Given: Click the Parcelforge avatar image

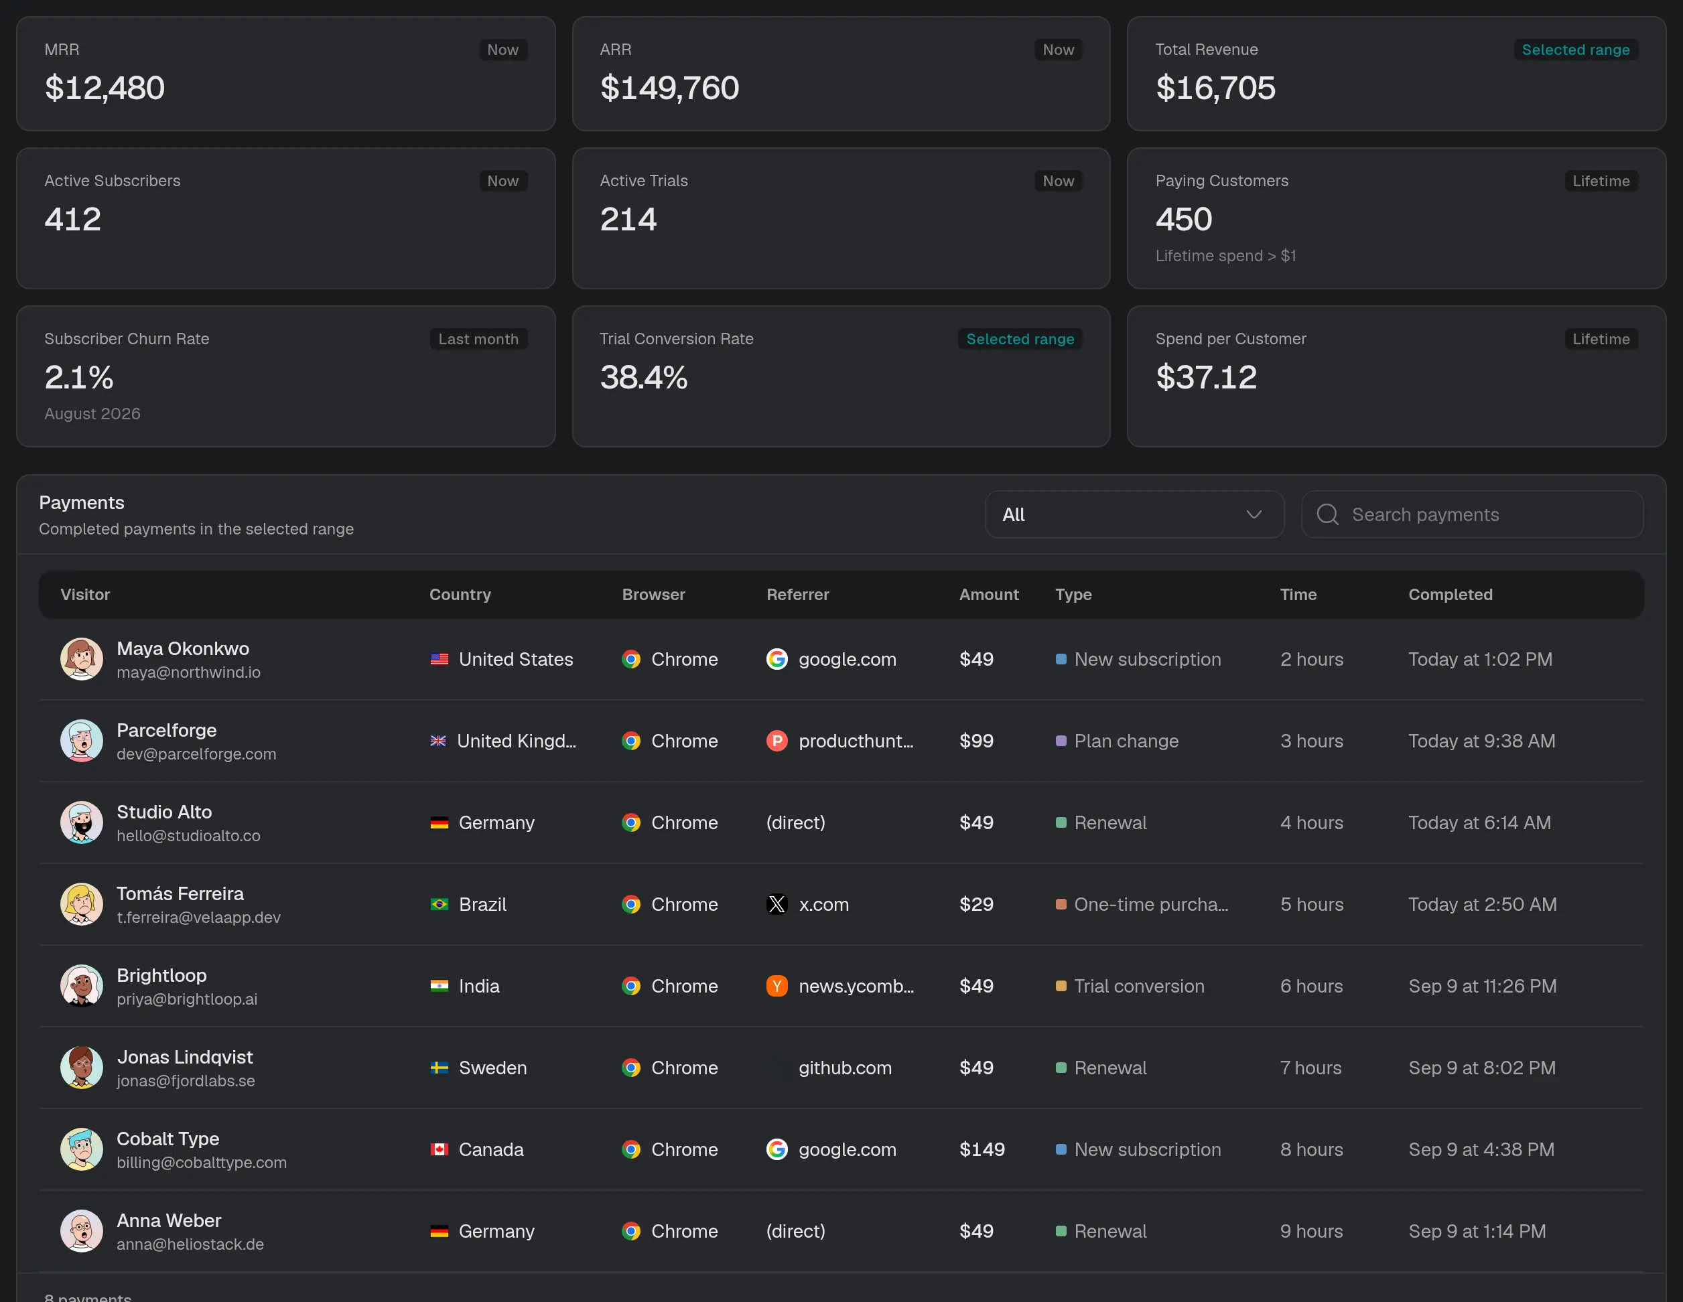Looking at the screenshot, I should point(82,741).
